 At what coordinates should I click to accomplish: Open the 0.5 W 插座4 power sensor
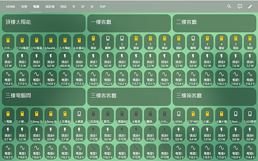click(221, 134)
